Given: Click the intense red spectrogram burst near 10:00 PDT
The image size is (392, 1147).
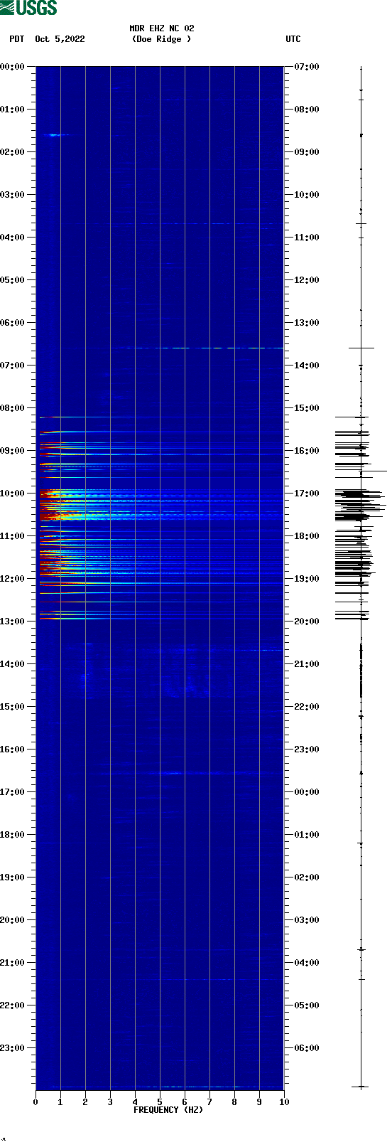Looking at the screenshot, I should 51,505.
